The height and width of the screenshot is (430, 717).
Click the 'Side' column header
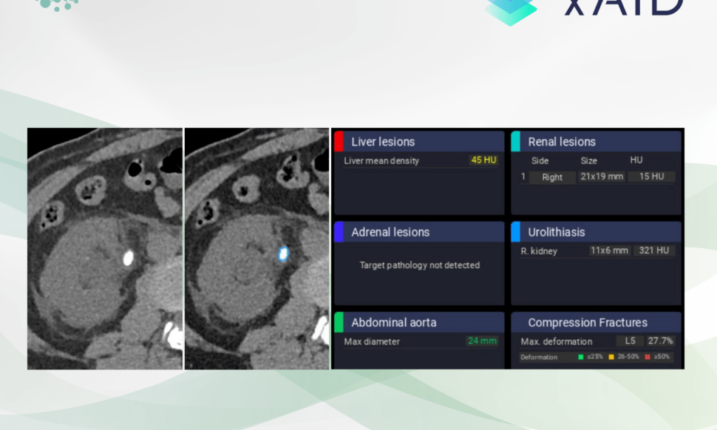(540, 161)
